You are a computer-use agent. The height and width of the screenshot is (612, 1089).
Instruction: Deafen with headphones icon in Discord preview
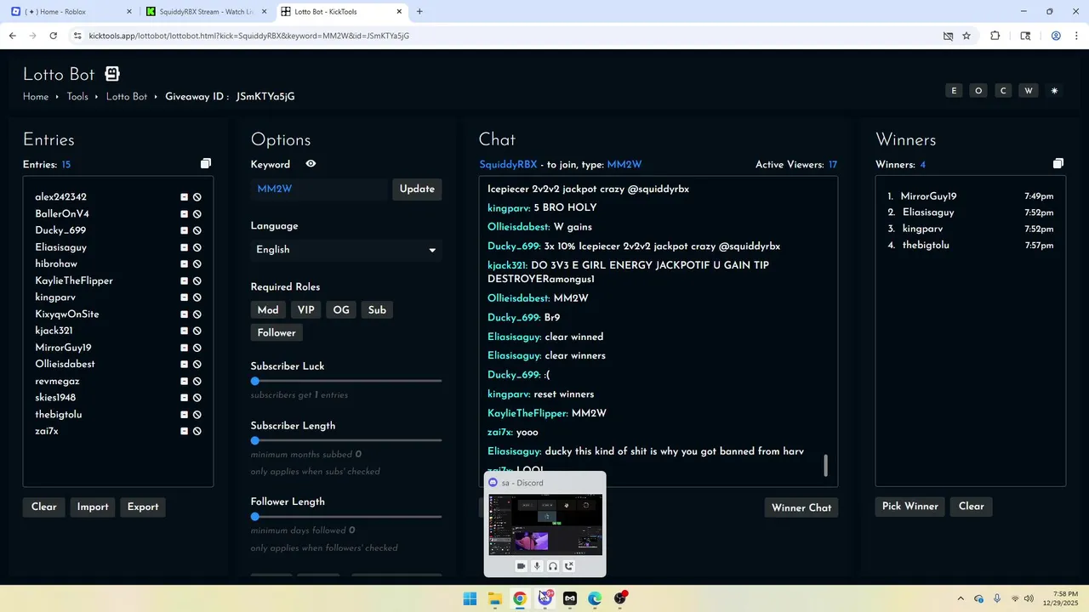pyautogui.click(x=553, y=566)
